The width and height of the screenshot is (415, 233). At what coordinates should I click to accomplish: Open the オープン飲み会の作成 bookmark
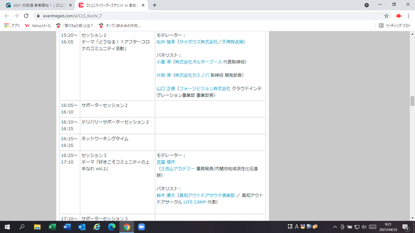coord(119,26)
